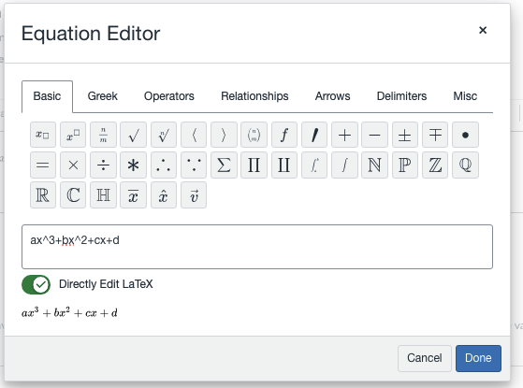Open the Delimiters tab
The width and height of the screenshot is (523, 388).
[x=401, y=96]
